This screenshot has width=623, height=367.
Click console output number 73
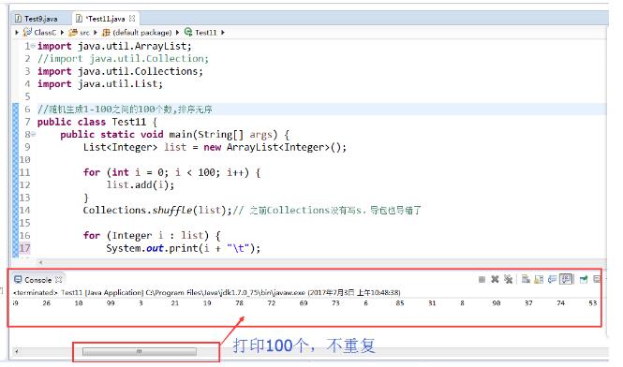(335, 303)
